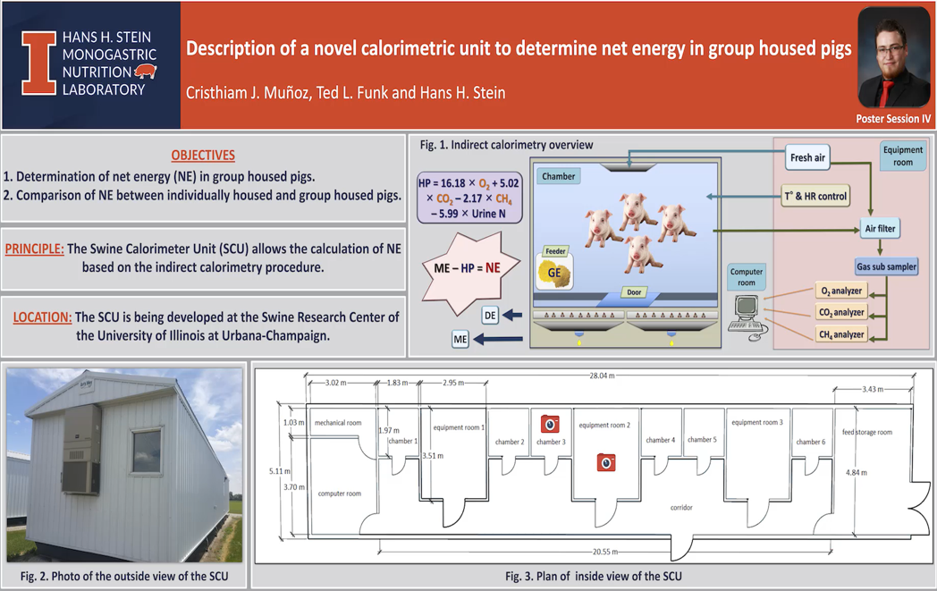Click Fig. 2 caption below the photo
The height and width of the screenshot is (591, 937).
[x=124, y=576]
